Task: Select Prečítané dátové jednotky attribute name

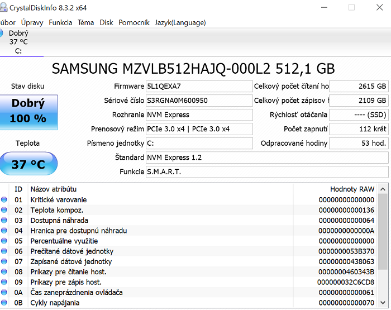Action: click(72, 251)
